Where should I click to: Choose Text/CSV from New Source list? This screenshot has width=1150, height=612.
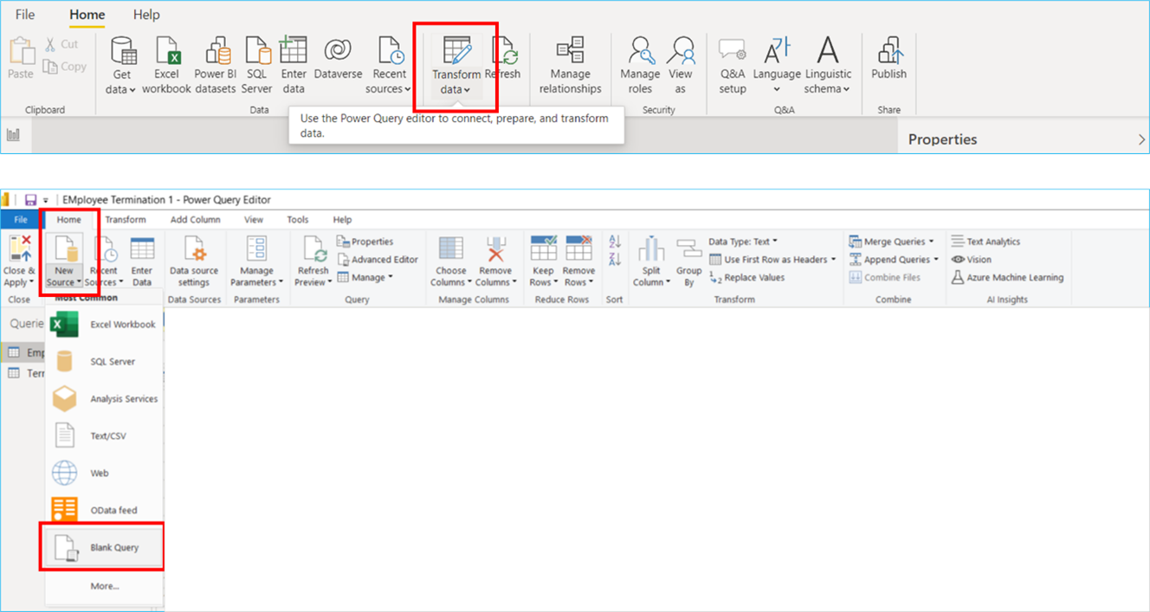coord(108,436)
